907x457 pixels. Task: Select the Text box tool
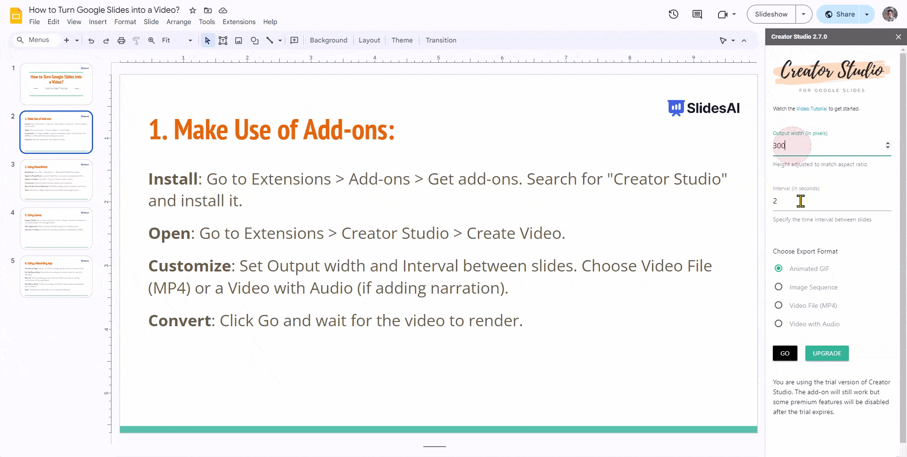(223, 40)
